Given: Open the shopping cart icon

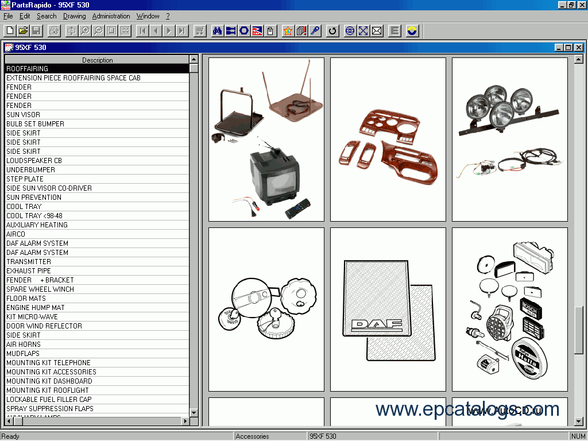Looking at the screenshot, I should [200, 31].
